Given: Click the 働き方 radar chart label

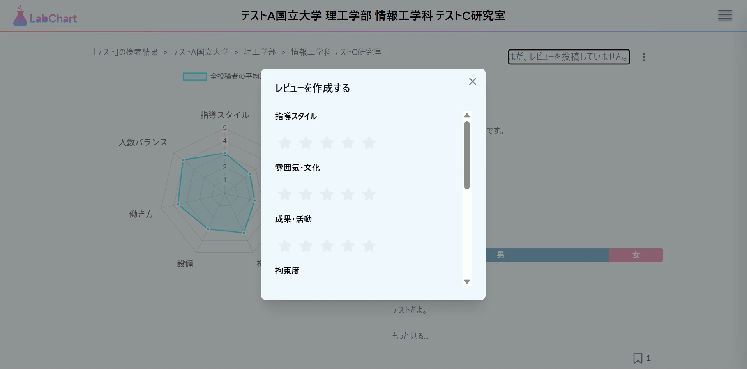Looking at the screenshot, I should pyautogui.click(x=141, y=214).
